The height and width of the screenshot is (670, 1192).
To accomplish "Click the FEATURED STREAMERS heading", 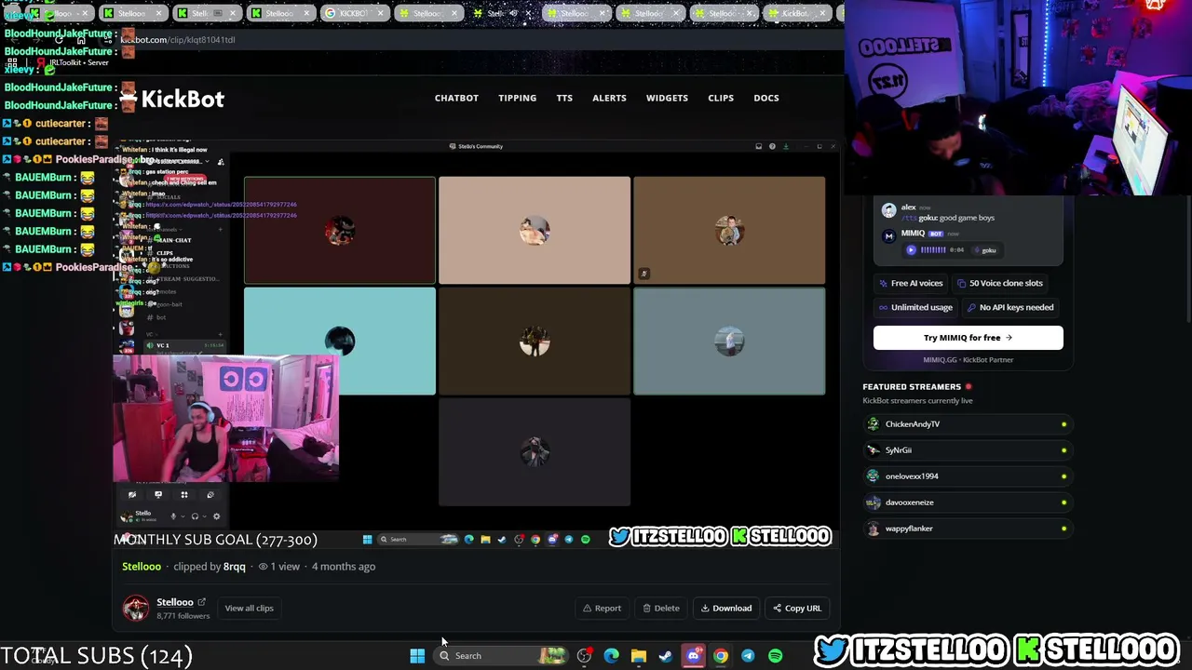I will [912, 387].
